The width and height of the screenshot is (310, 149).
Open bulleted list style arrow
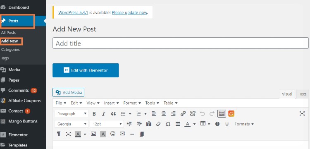coord(130,114)
